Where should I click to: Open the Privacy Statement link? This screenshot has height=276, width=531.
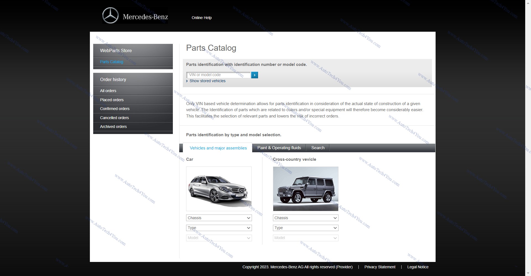click(x=380, y=267)
